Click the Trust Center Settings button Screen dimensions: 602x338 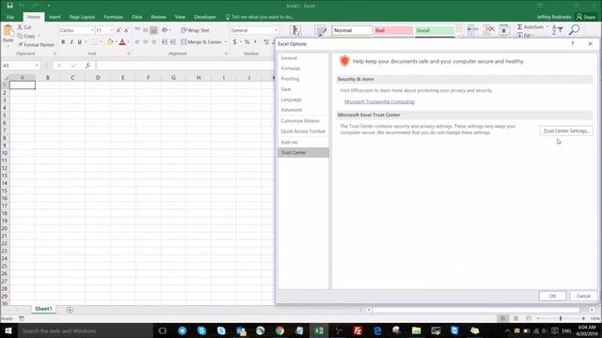pos(566,131)
